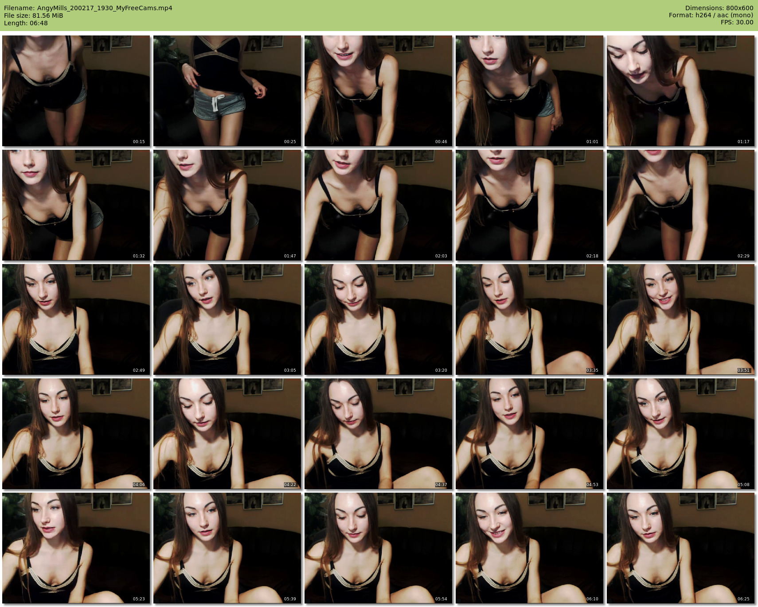Select the thumbnail timestamped 06:10
Image resolution: width=758 pixels, height=607 pixels.
[529, 548]
